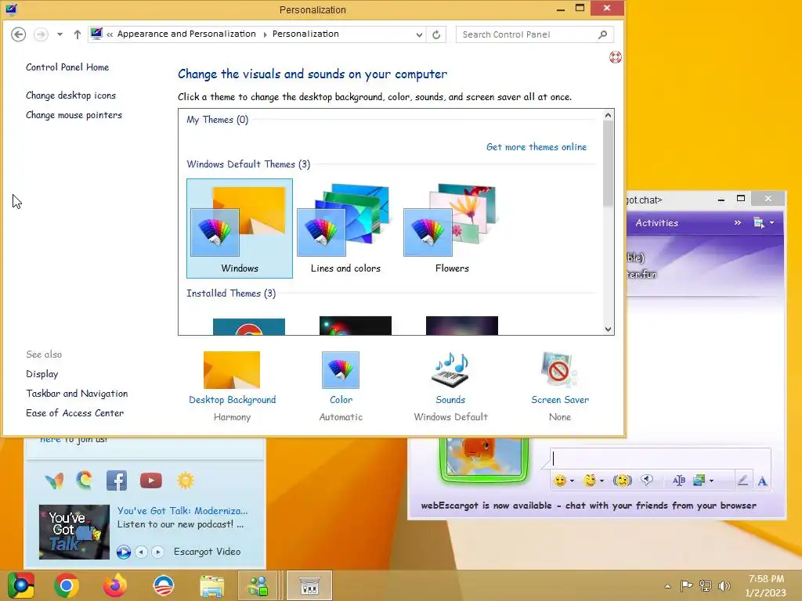Viewport: 802px width, 601px height.
Task: Open the background picture chooser icon
Action: click(x=699, y=480)
